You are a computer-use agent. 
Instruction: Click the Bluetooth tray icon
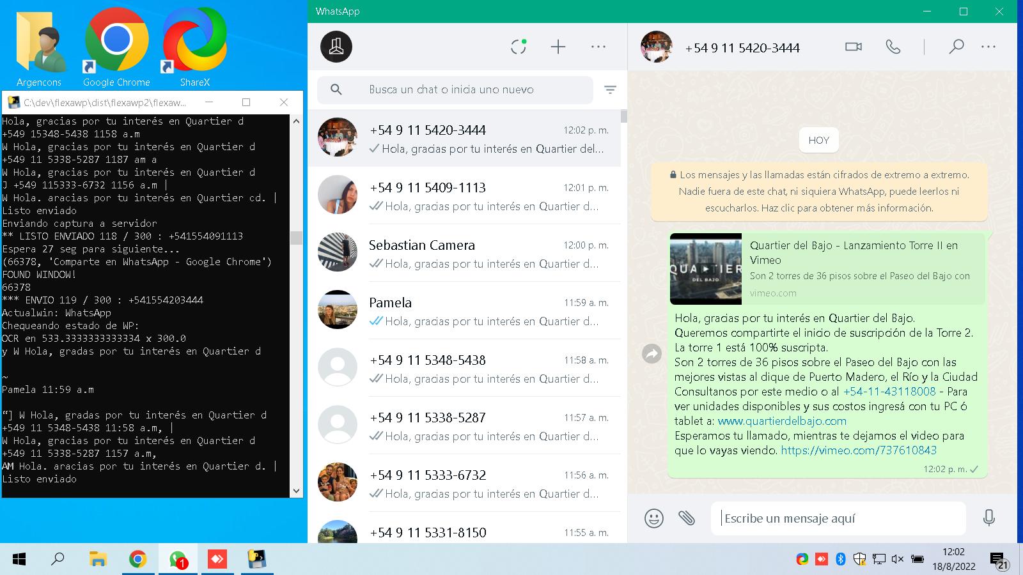841,559
